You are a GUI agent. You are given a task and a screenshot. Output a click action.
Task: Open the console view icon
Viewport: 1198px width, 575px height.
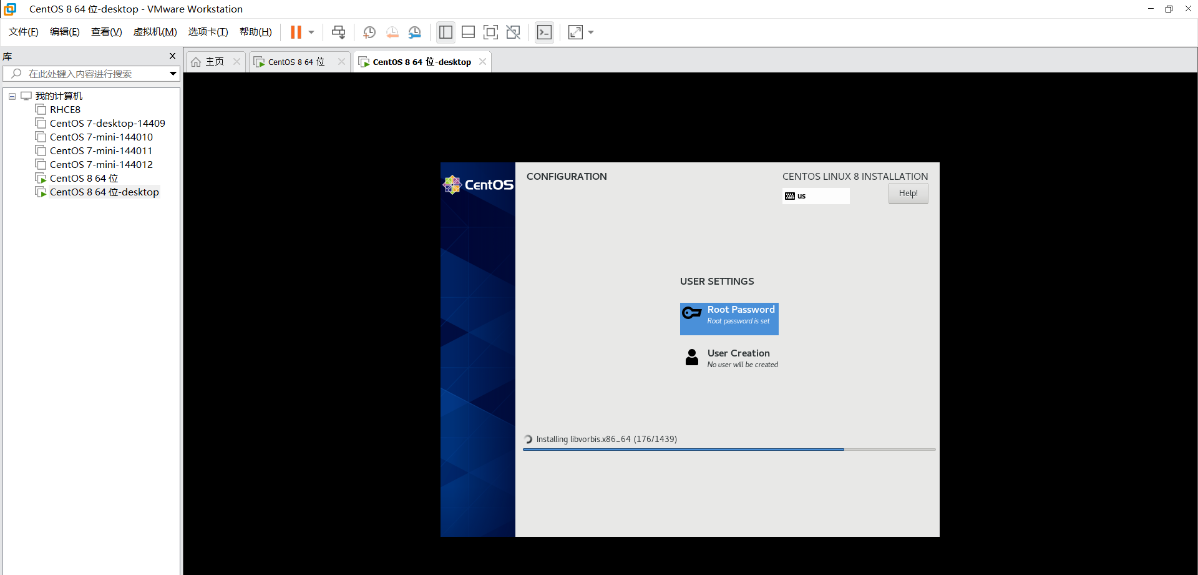click(x=544, y=32)
